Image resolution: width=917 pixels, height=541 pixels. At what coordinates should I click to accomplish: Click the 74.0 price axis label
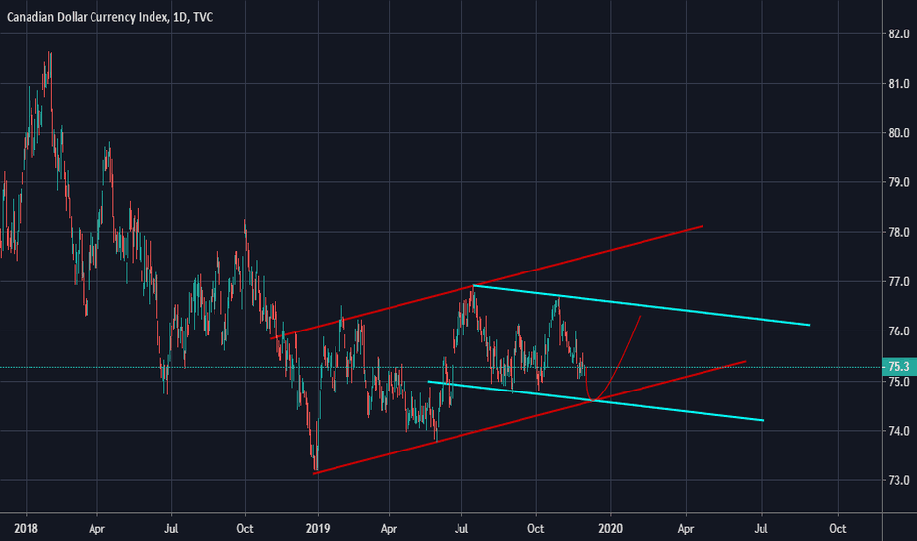pyautogui.click(x=899, y=431)
